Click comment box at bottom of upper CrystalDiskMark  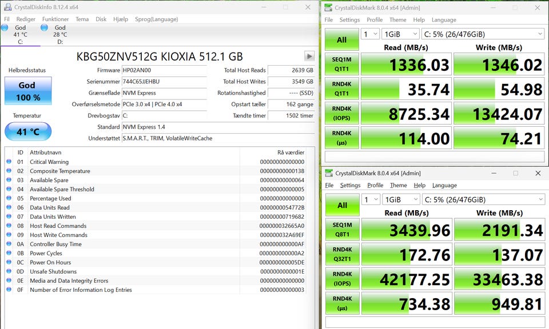click(x=435, y=157)
